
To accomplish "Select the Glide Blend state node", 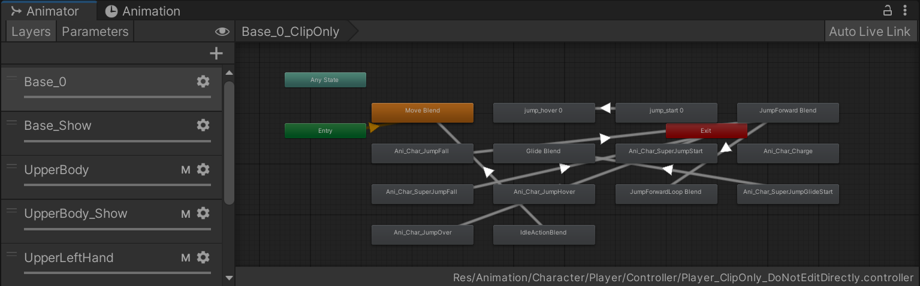I will (544, 153).
